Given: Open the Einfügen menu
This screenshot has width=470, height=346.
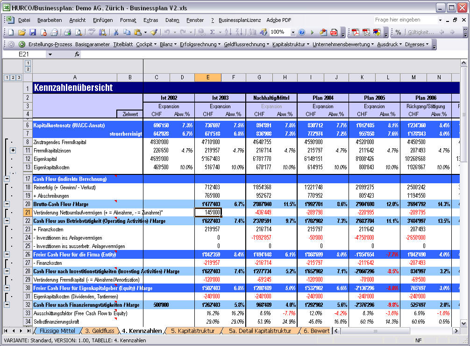Looking at the screenshot, I should click(103, 20).
